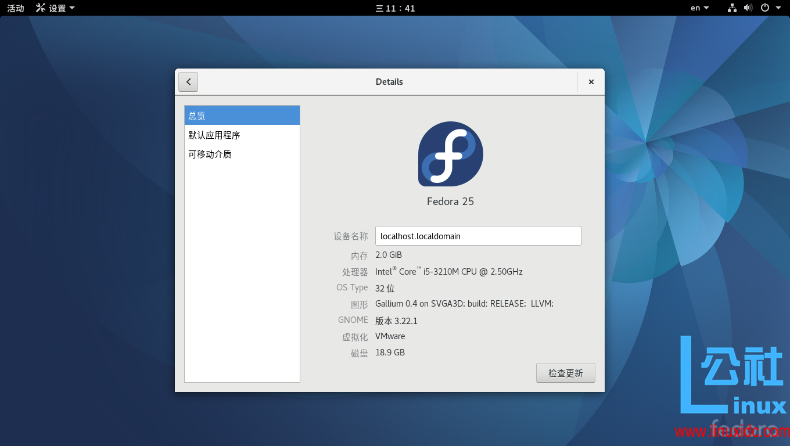
Task: Click the disk value '18.9 GB'
Action: [x=390, y=353]
